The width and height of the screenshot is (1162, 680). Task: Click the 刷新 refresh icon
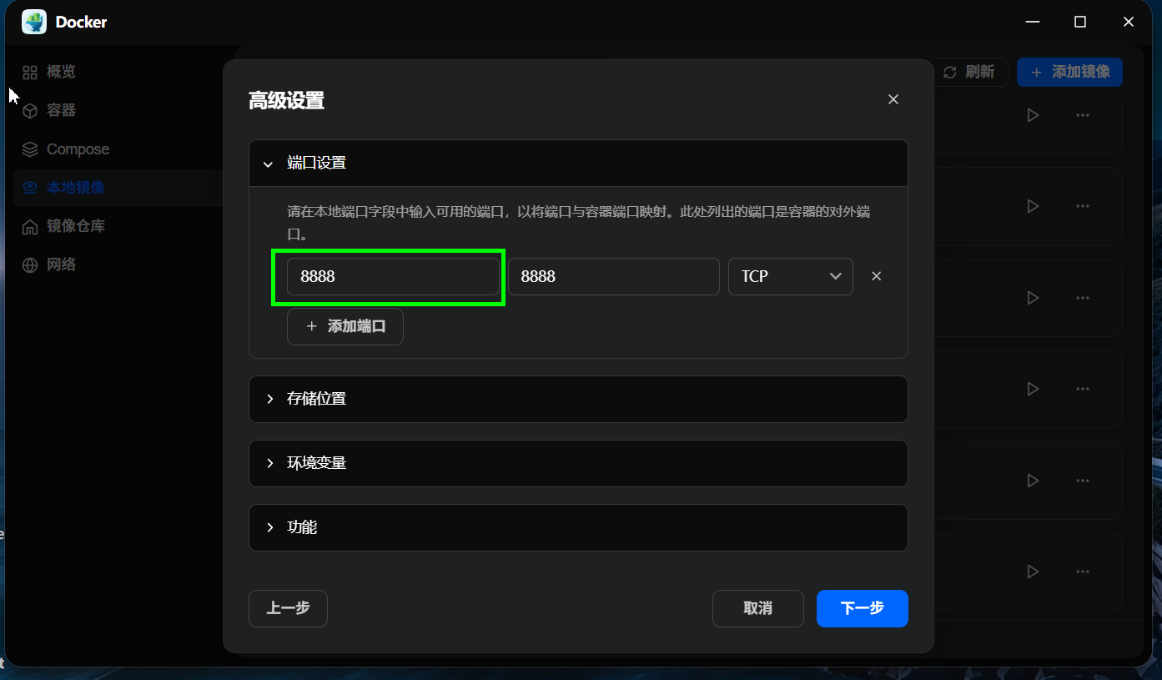(950, 72)
